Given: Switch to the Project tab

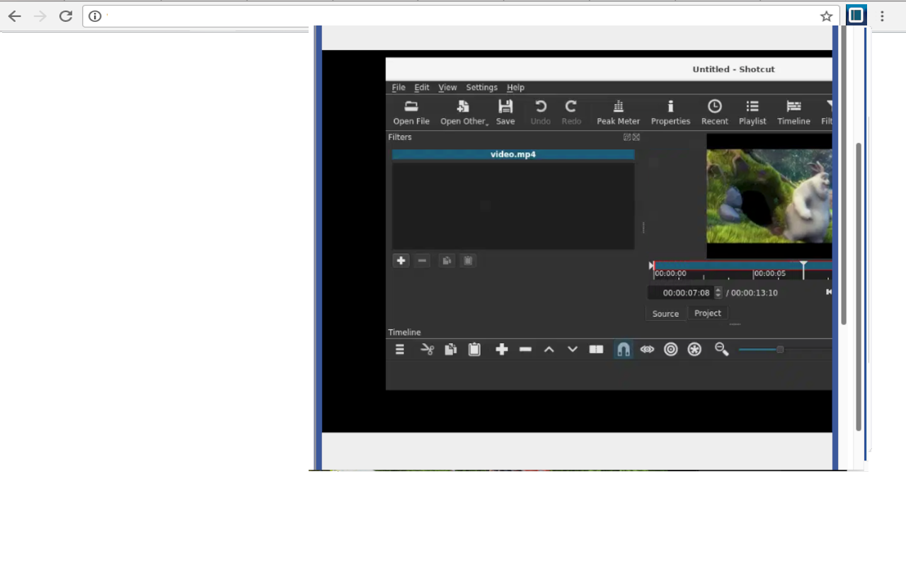Looking at the screenshot, I should coord(708,313).
